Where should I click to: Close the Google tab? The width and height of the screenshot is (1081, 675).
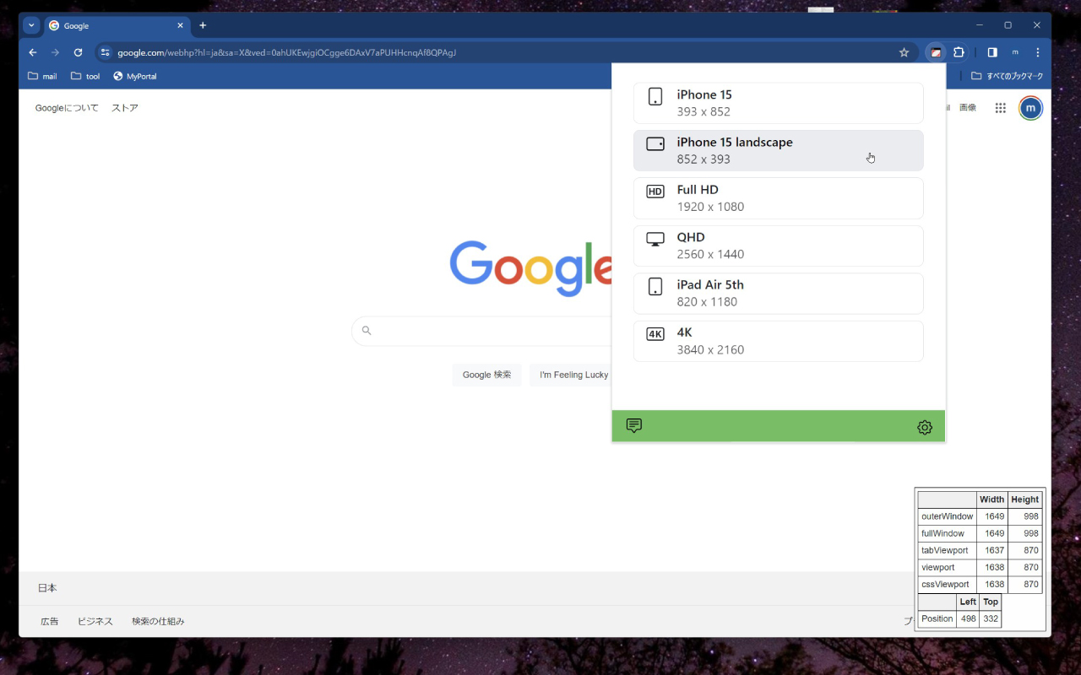point(180,25)
